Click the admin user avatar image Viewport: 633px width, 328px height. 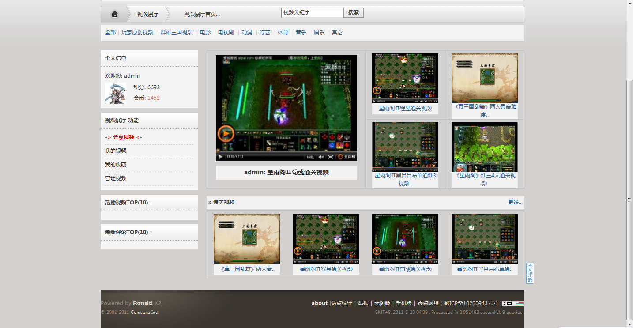click(116, 93)
